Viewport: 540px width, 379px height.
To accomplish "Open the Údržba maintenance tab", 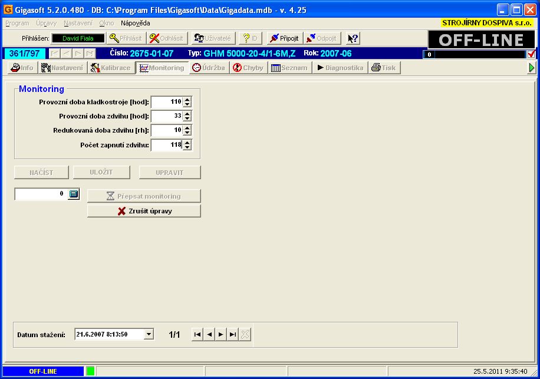I will click(x=209, y=68).
